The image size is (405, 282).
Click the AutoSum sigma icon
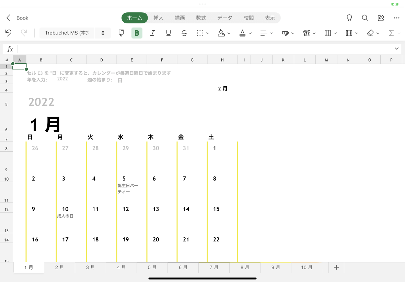391,33
